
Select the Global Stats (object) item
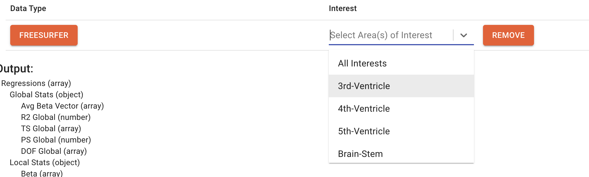coord(46,95)
